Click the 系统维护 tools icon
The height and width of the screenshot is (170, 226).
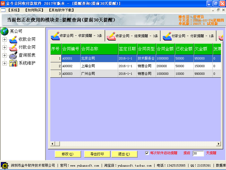(13, 63)
